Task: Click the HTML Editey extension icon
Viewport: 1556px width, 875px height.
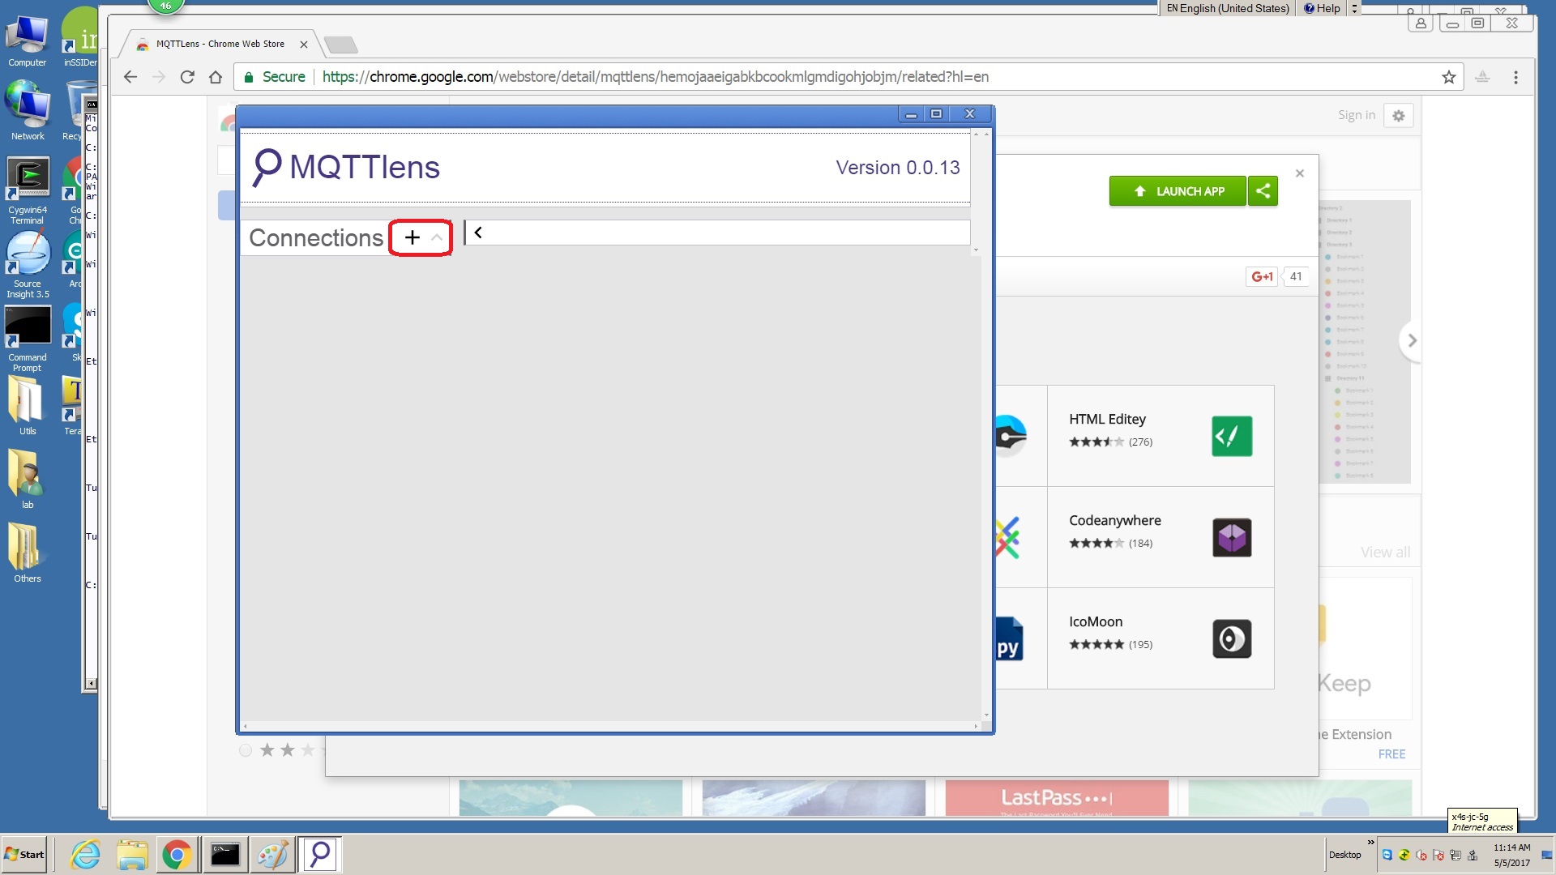Action: point(1231,436)
